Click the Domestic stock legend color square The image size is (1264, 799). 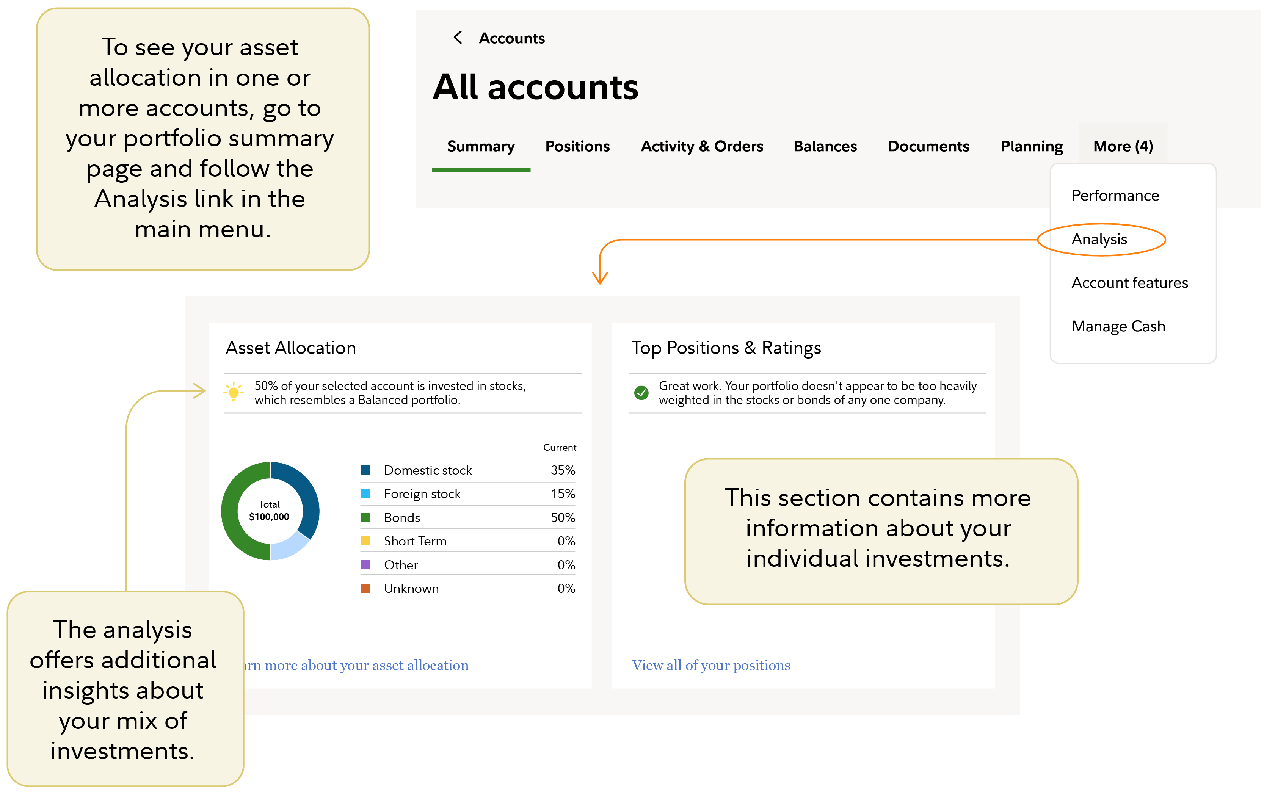click(x=366, y=470)
